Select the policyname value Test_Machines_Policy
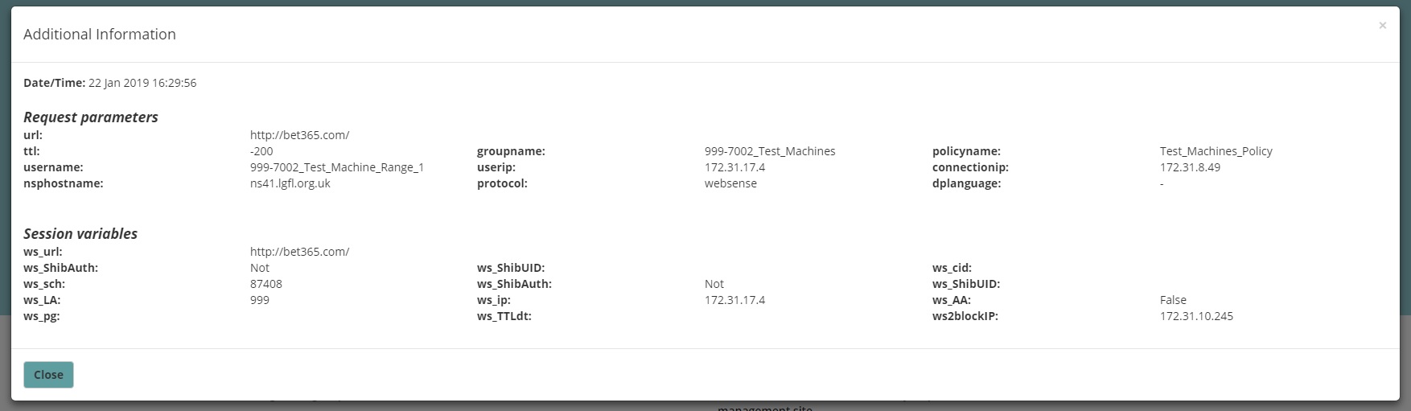The image size is (1411, 411). point(1216,151)
